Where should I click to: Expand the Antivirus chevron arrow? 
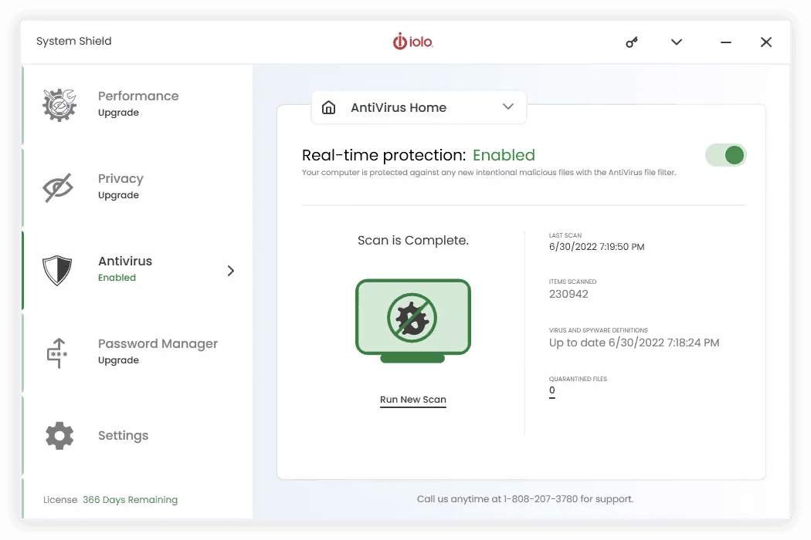pyautogui.click(x=231, y=271)
